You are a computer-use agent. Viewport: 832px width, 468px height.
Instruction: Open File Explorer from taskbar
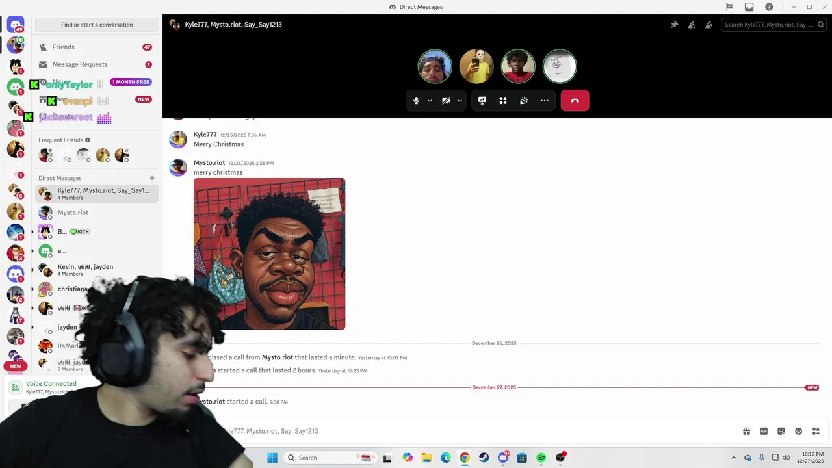pyautogui.click(x=426, y=458)
